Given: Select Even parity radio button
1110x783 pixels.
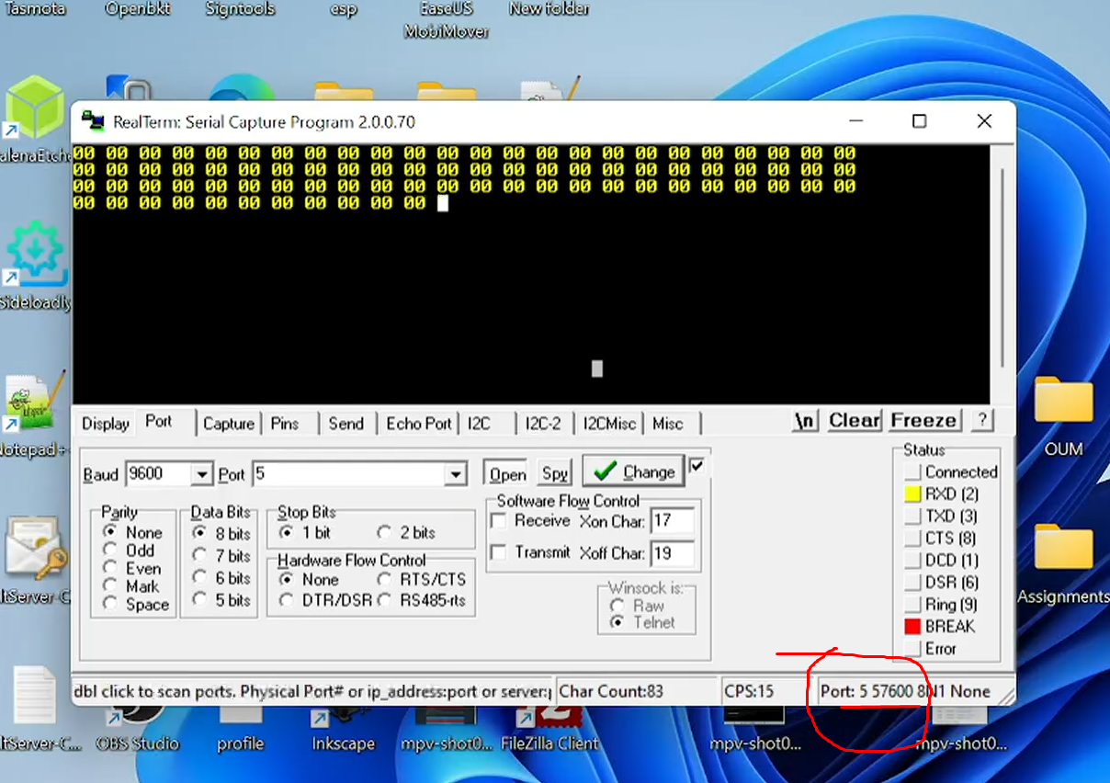Looking at the screenshot, I should [x=111, y=569].
